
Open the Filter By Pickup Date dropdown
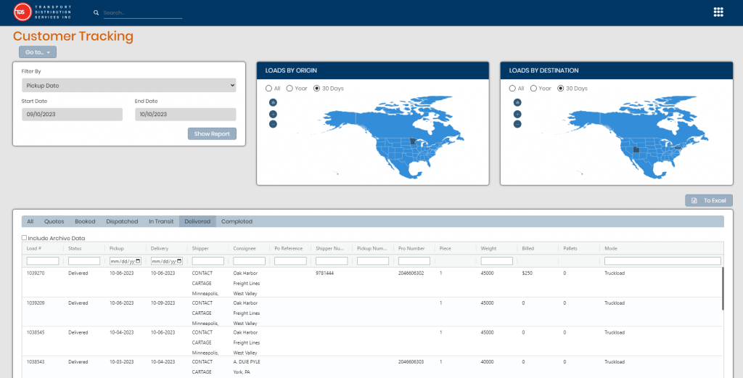[x=129, y=86]
